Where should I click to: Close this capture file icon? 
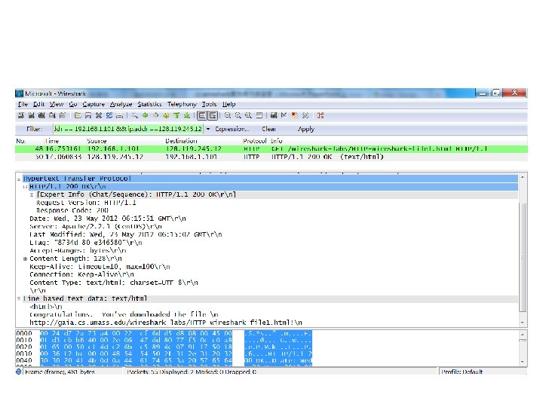[x=98, y=115]
